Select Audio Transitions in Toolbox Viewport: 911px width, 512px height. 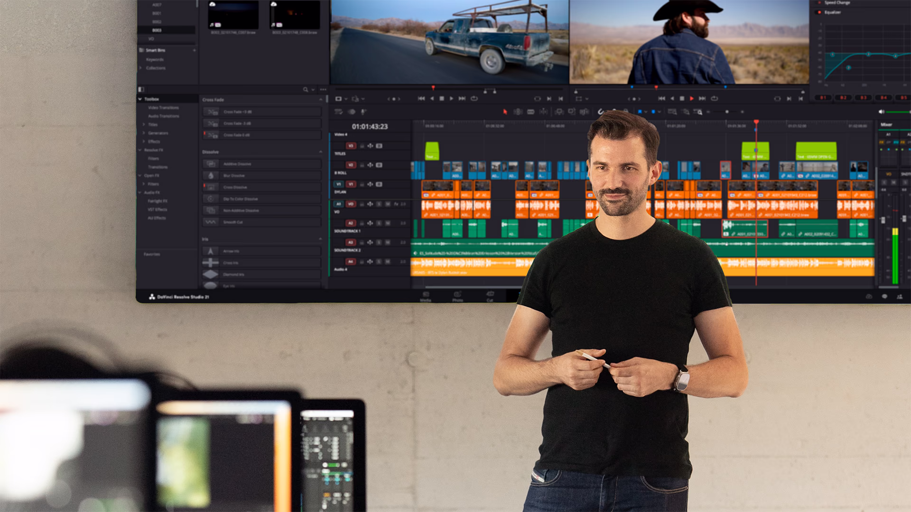point(163,116)
